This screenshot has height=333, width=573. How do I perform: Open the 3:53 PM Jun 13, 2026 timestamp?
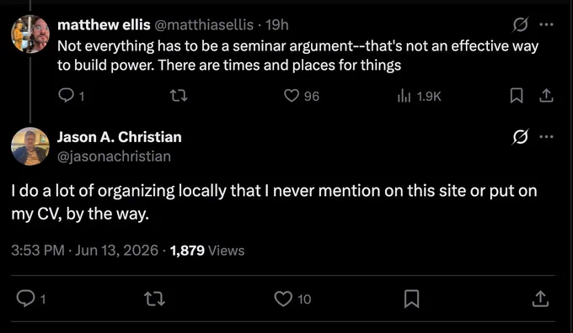coord(85,251)
